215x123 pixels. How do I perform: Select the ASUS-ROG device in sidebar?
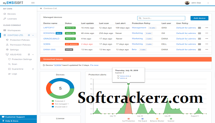coord(16,54)
